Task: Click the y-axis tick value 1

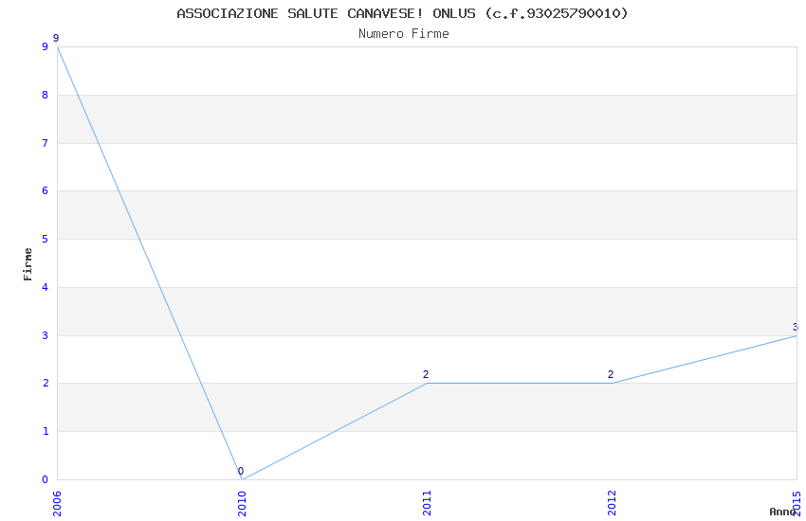Action: tap(46, 432)
